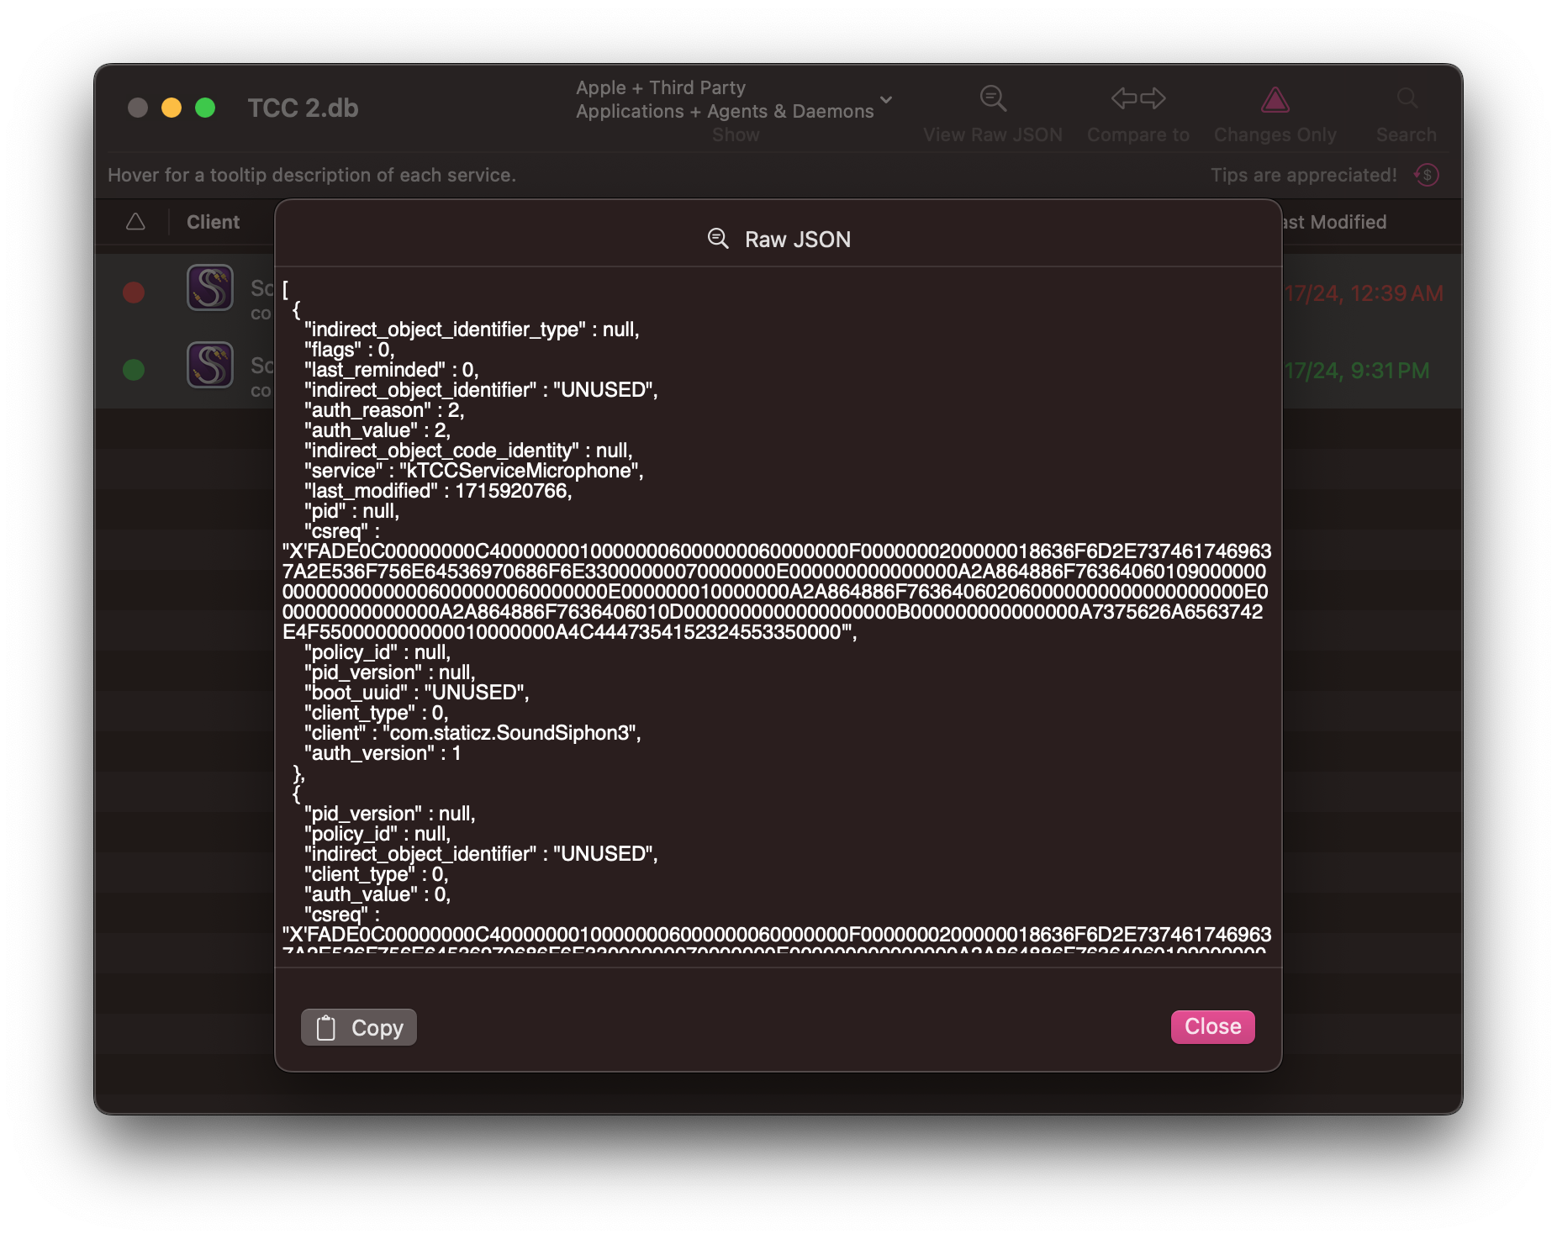Click the Raw JSON magnifier icon in dialog

point(717,239)
